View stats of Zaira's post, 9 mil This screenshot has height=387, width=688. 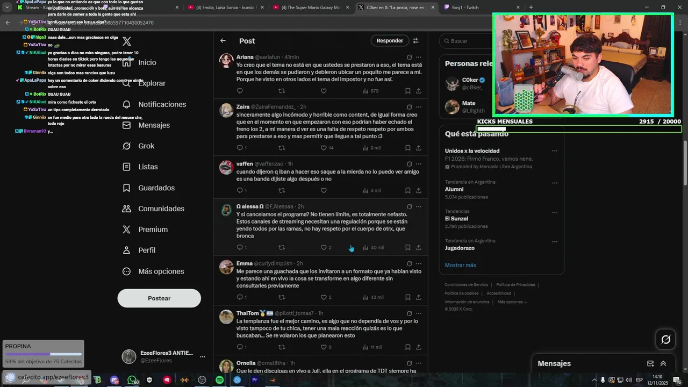[372, 148]
